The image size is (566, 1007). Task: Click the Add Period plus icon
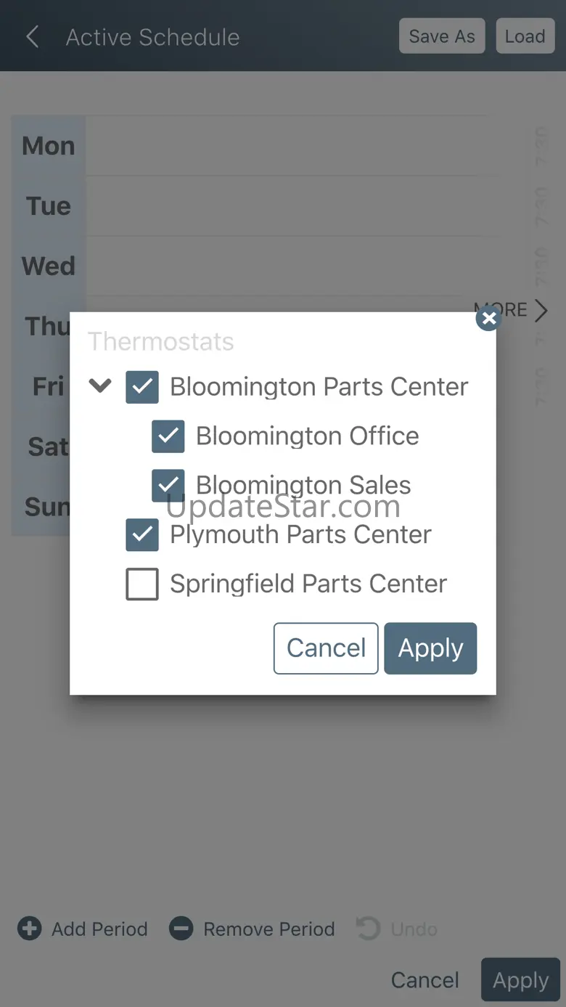pos(30,929)
